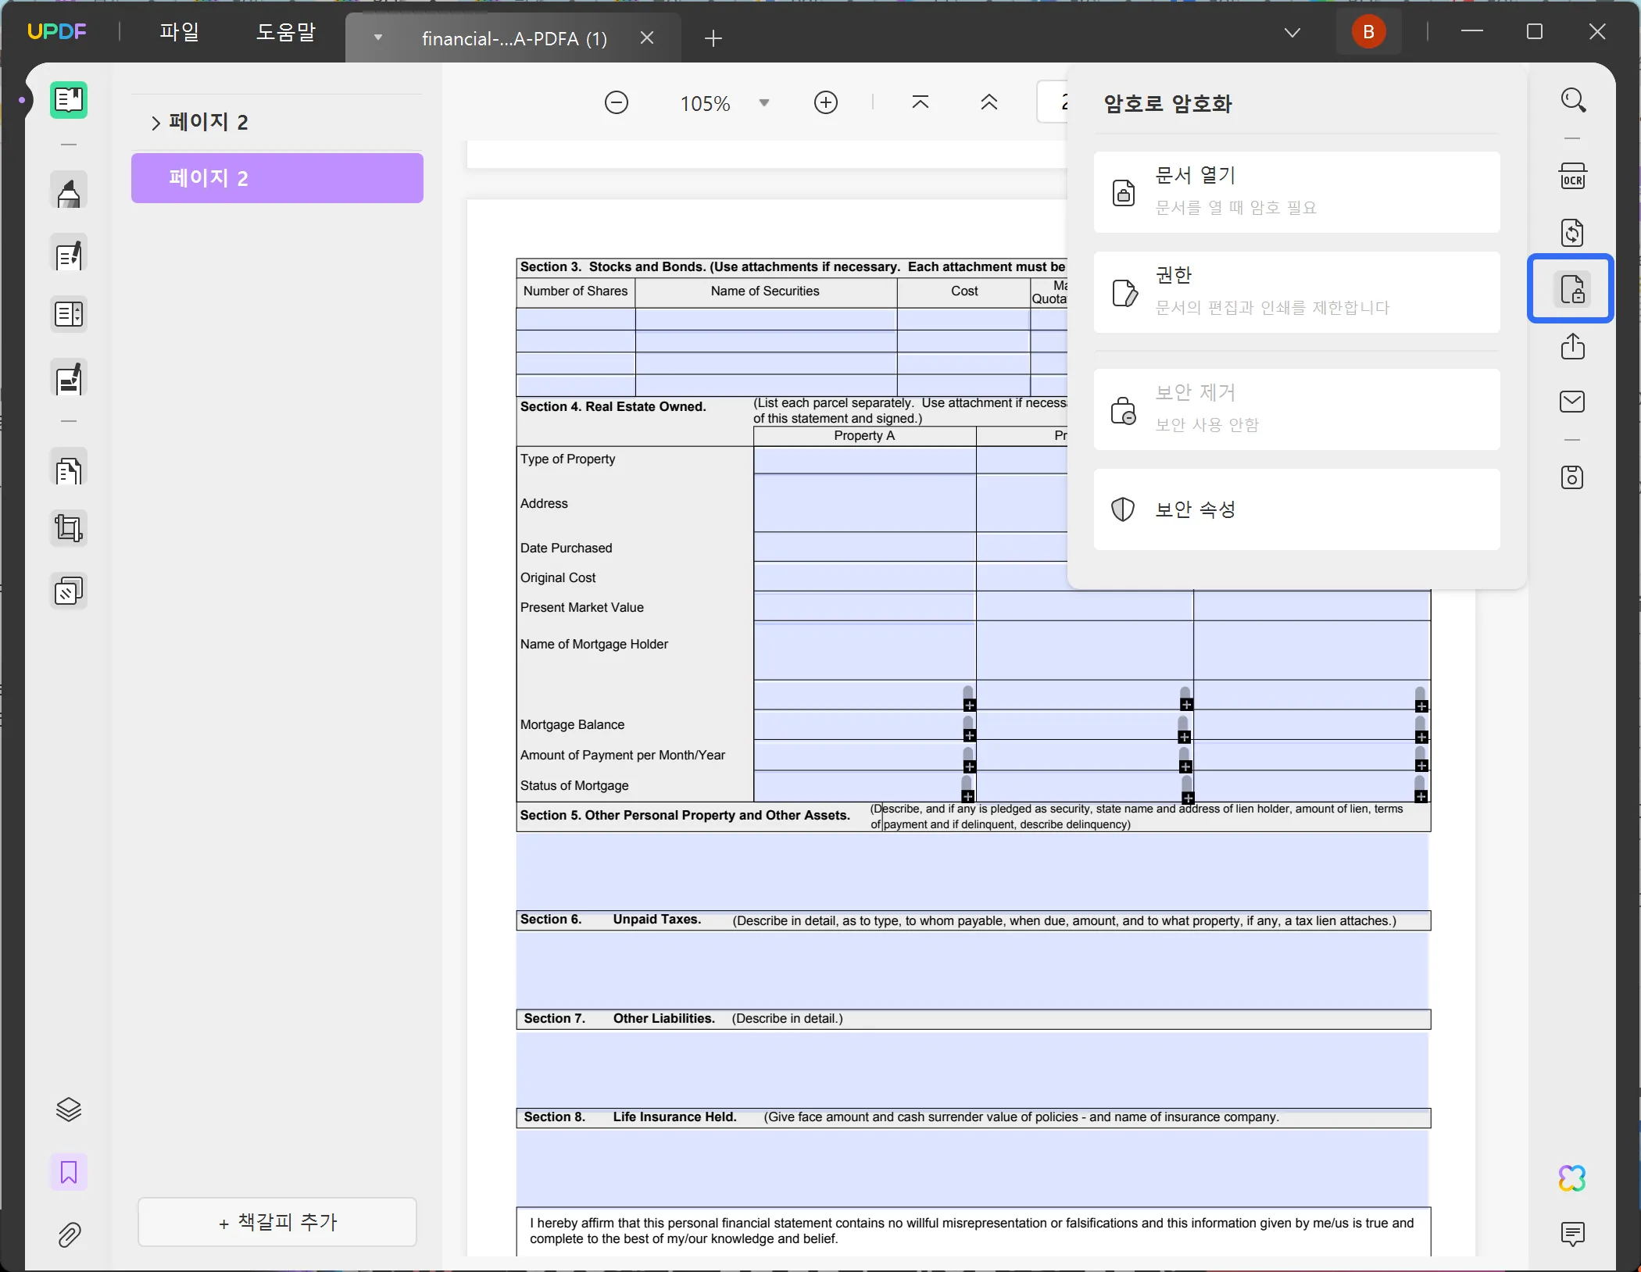Click the Type of Property A field
Screen dimensions: 1641x1272
(864, 460)
